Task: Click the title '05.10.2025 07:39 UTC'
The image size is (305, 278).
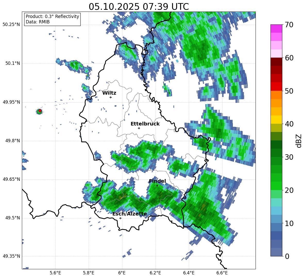Action: point(139,7)
